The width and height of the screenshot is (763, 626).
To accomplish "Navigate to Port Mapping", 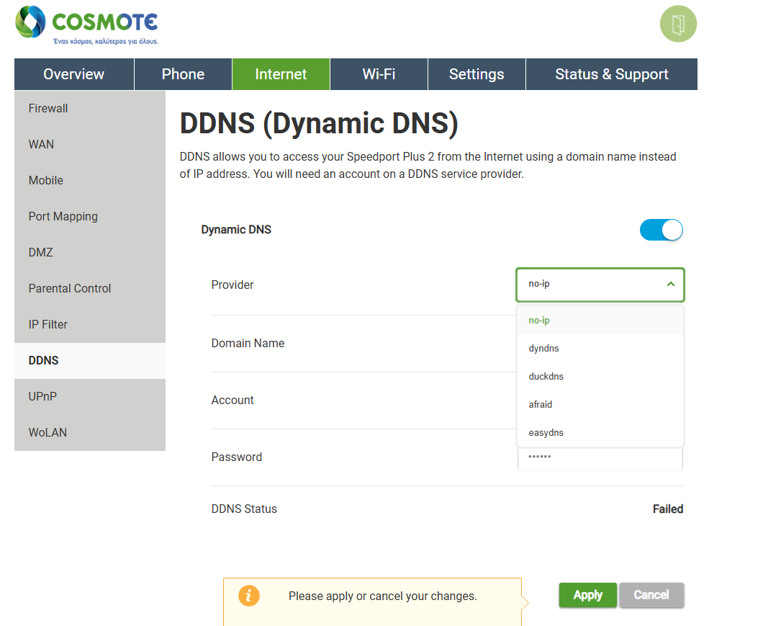I will [x=90, y=216].
